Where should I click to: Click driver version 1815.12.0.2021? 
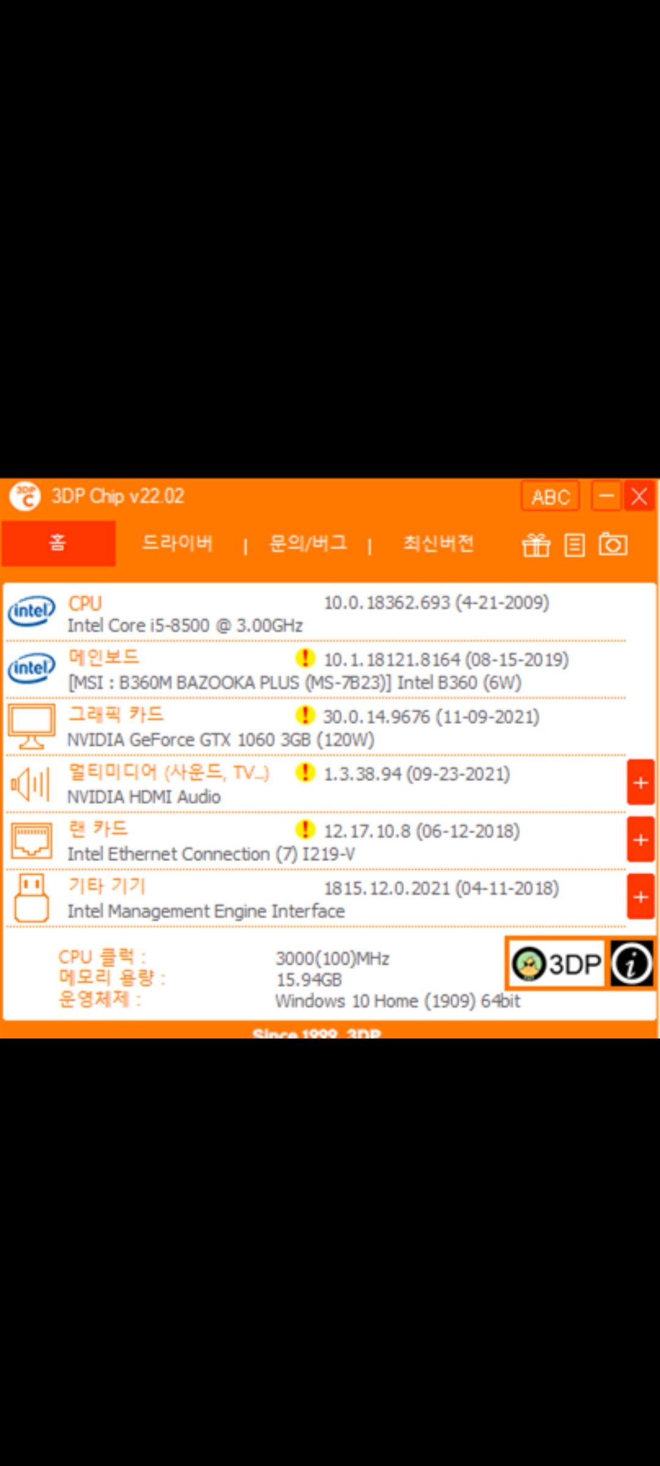click(x=441, y=888)
